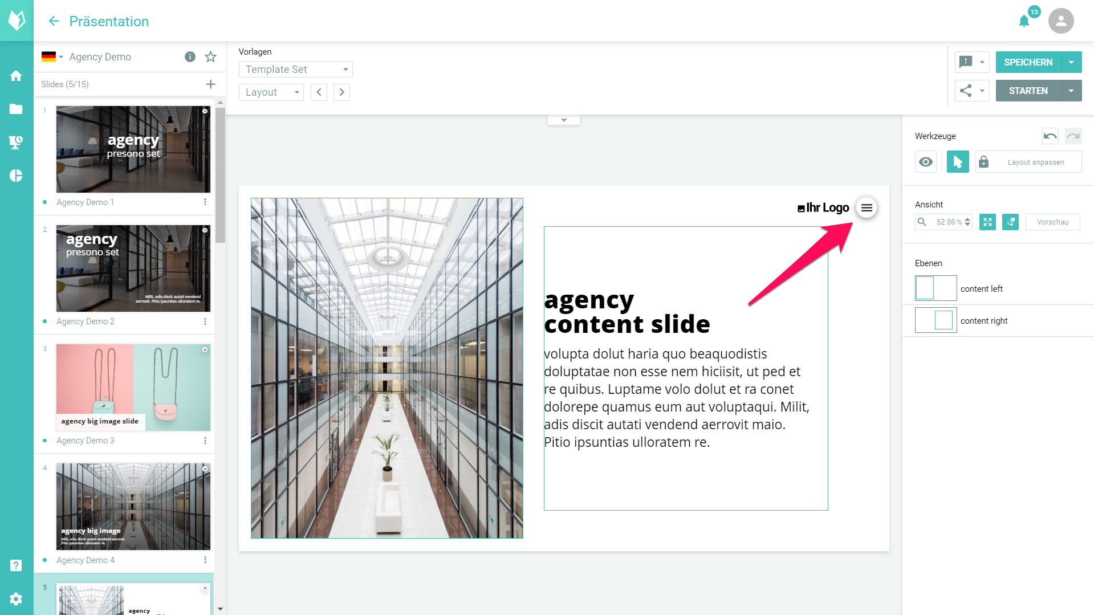Open the feedback icon next to Speichern
Screen dimensions: 1094x615
pos(966,62)
